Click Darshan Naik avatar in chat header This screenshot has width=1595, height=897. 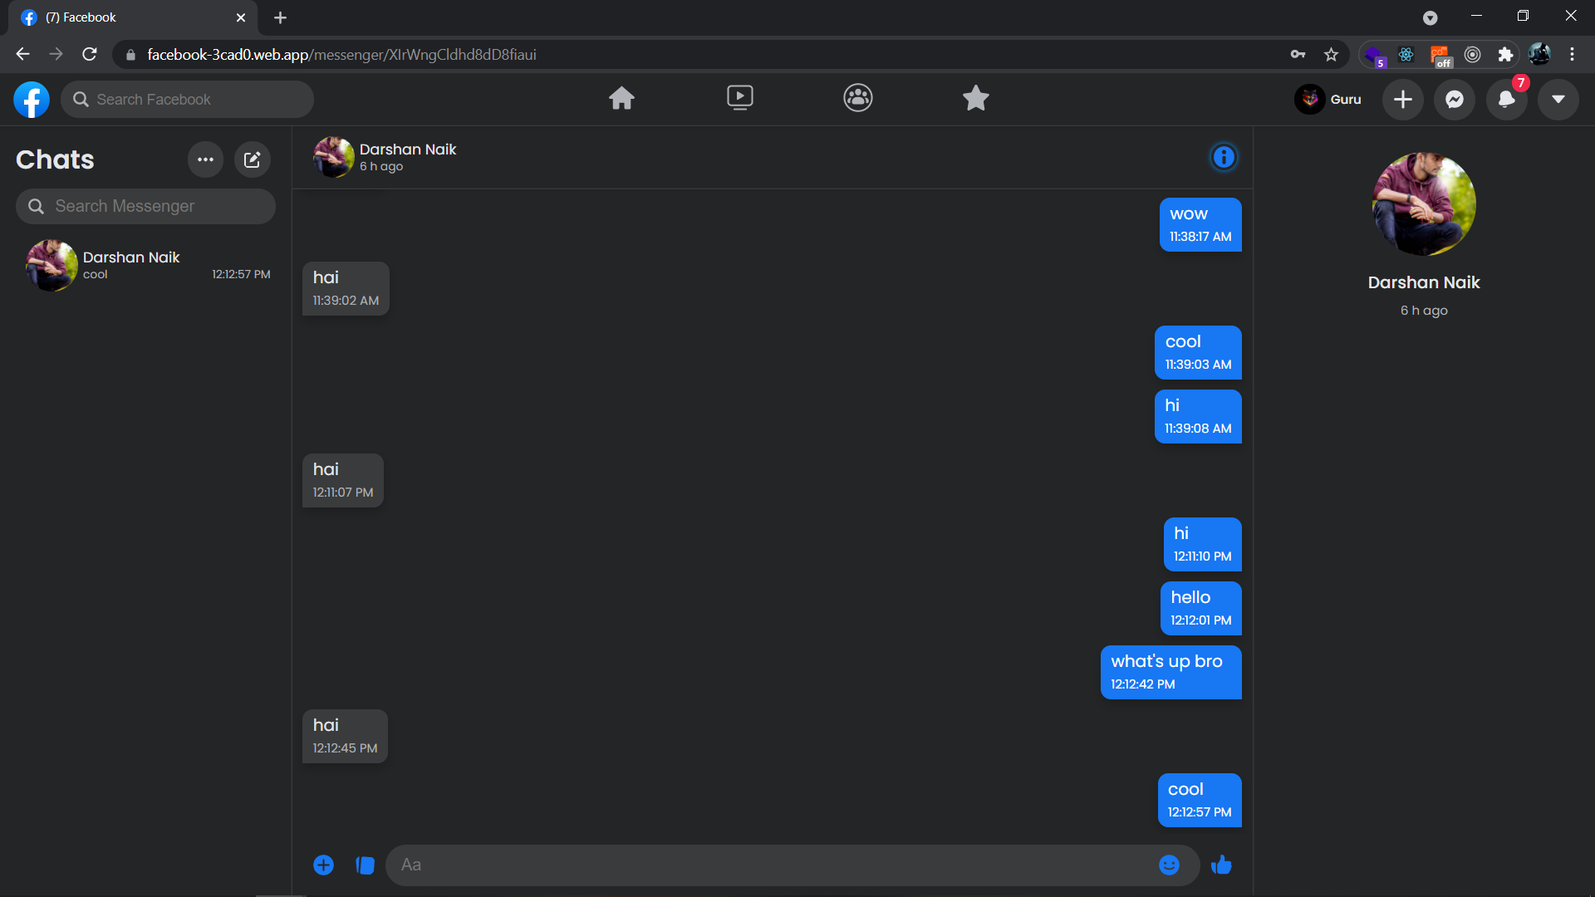333,157
